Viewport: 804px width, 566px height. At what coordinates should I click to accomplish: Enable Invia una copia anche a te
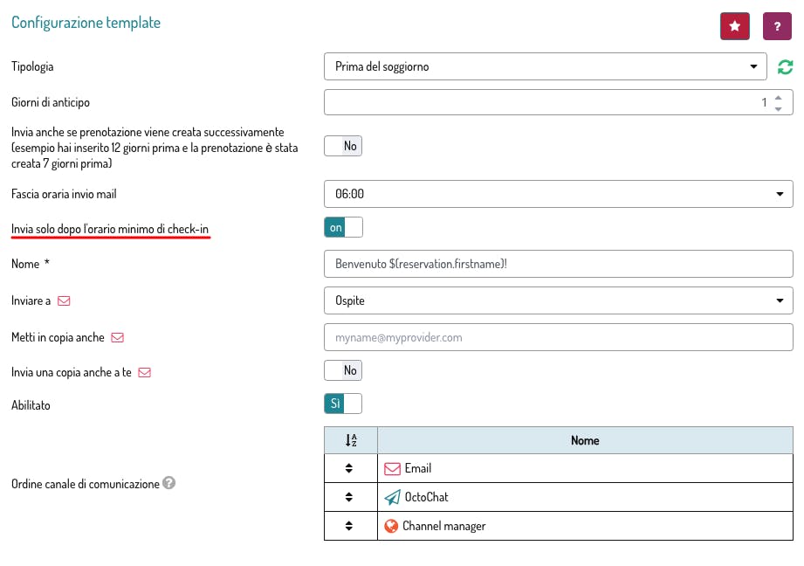click(x=343, y=370)
